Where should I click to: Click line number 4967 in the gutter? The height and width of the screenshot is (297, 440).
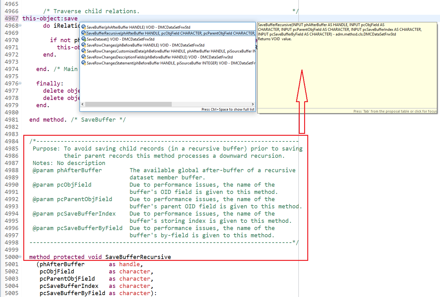tap(11, 19)
